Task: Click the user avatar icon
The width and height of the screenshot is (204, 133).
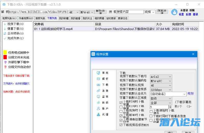Action: (174, 12)
